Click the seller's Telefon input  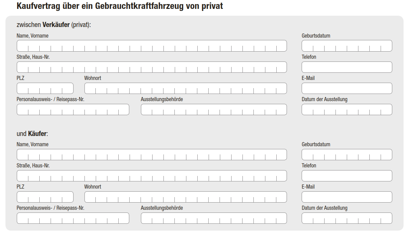coord(347,67)
